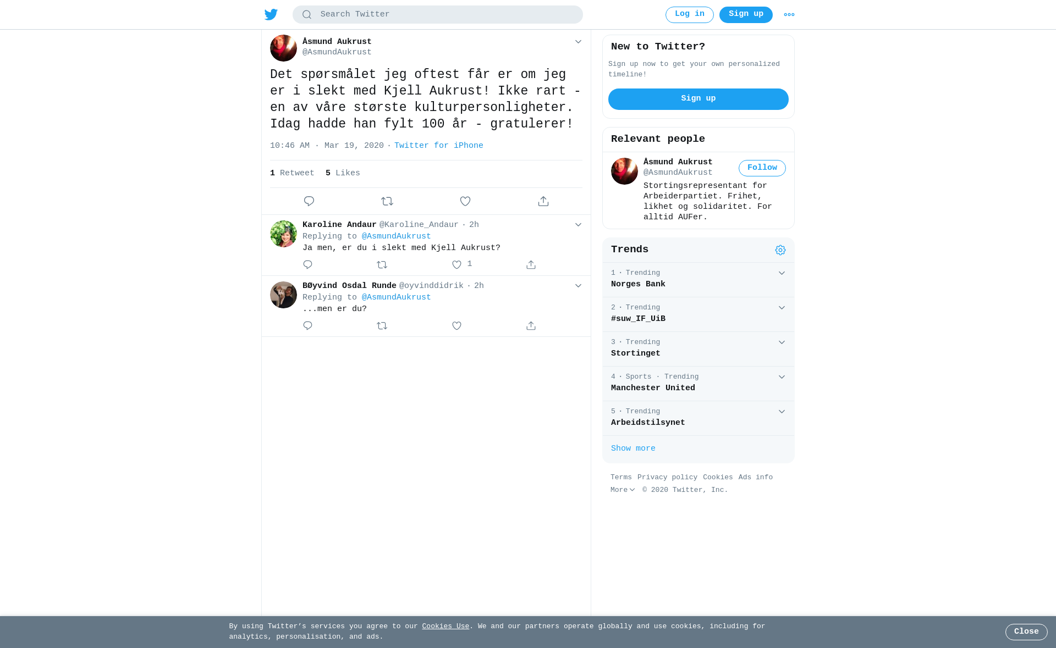Like Karoline Andaur's reply
This screenshot has height=648, width=1056.
pyautogui.click(x=457, y=265)
